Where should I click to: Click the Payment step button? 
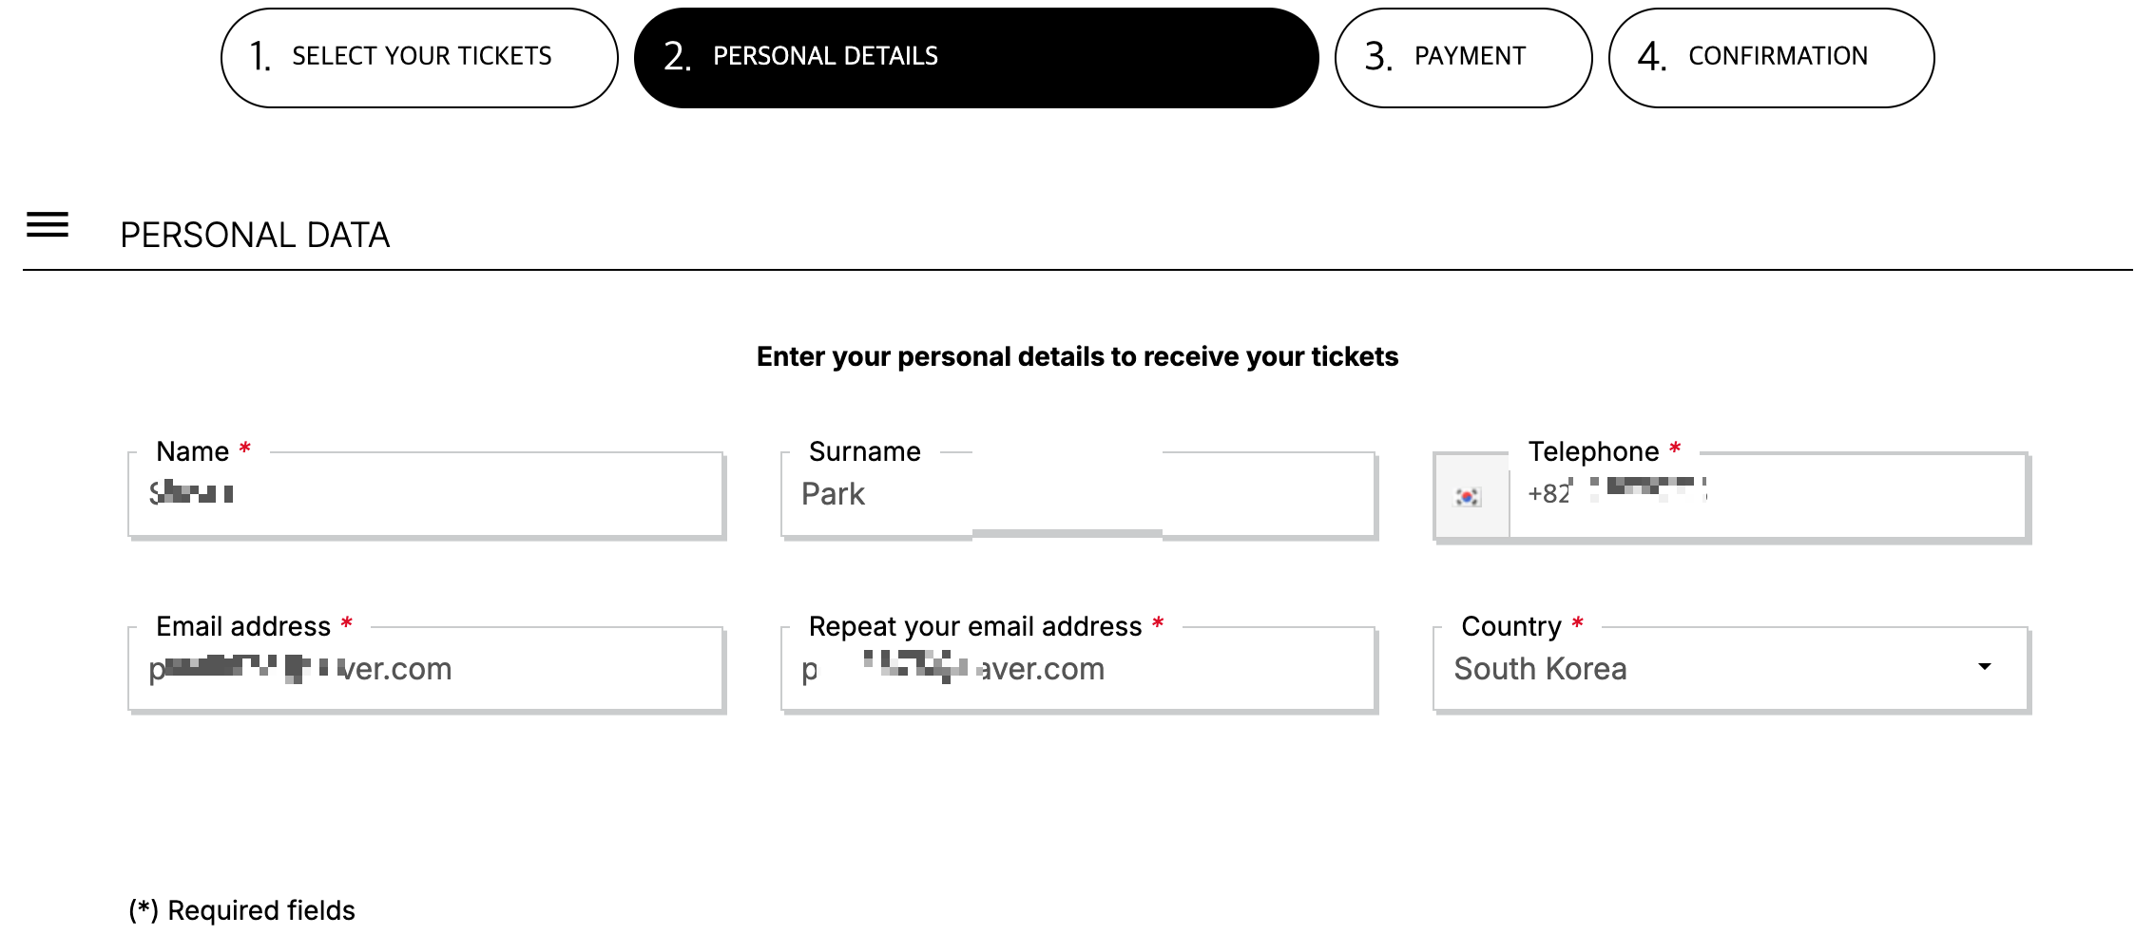[1463, 57]
